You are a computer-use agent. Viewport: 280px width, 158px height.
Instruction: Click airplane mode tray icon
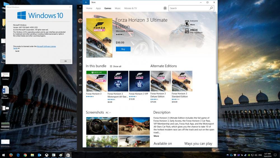point(242,155)
